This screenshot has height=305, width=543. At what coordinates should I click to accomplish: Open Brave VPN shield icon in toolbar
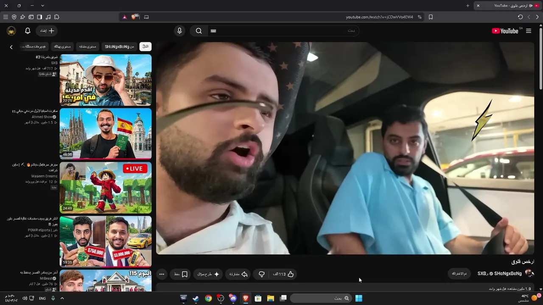(14, 17)
